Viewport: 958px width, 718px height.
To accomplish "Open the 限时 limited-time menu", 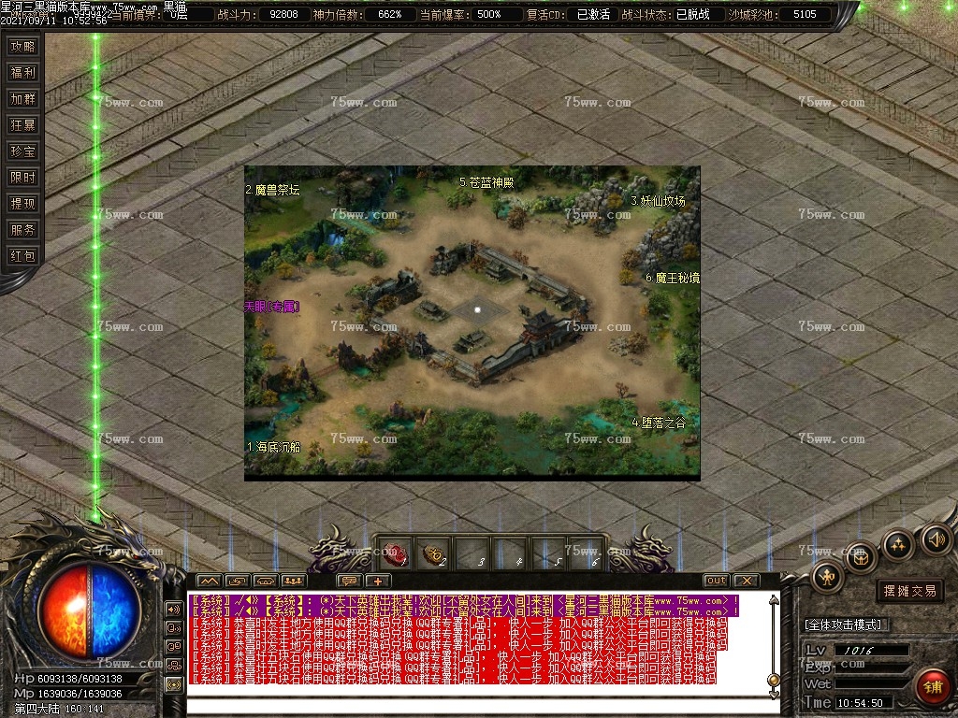I will (x=22, y=178).
